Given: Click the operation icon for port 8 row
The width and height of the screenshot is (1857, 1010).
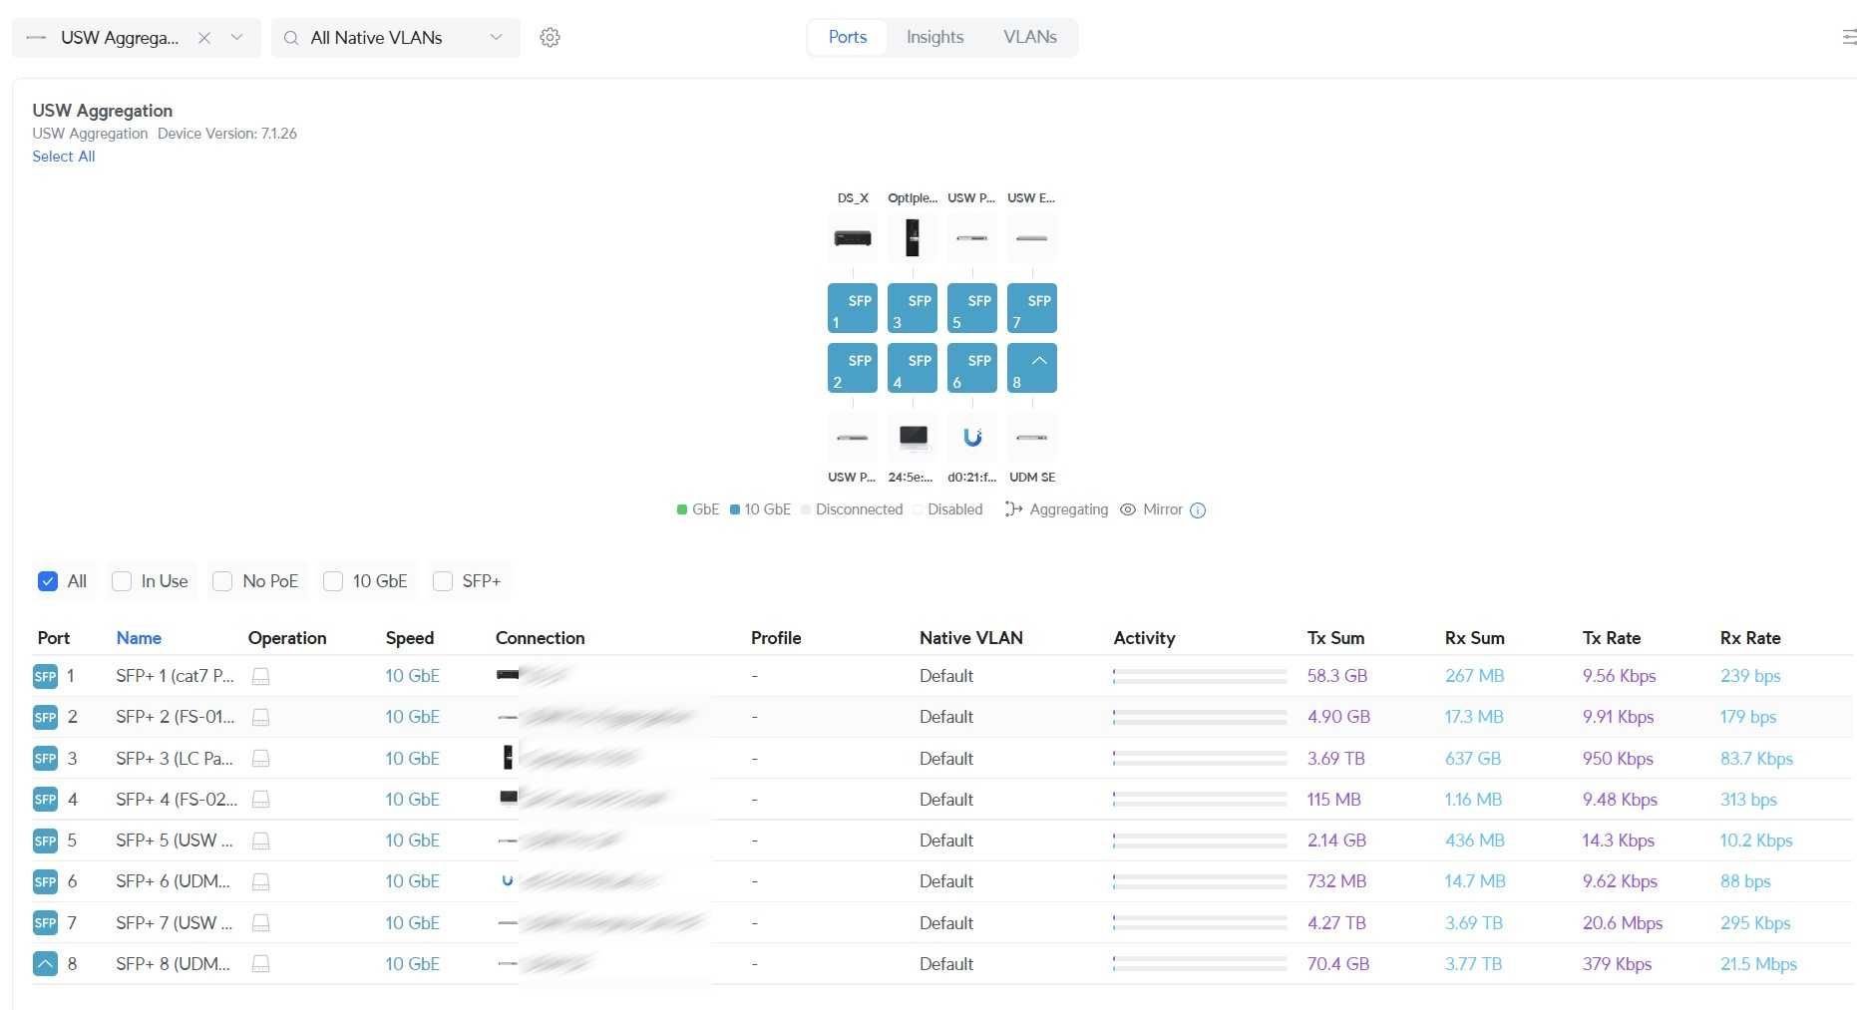Looking at the screenshot, I should coord(260,964).
